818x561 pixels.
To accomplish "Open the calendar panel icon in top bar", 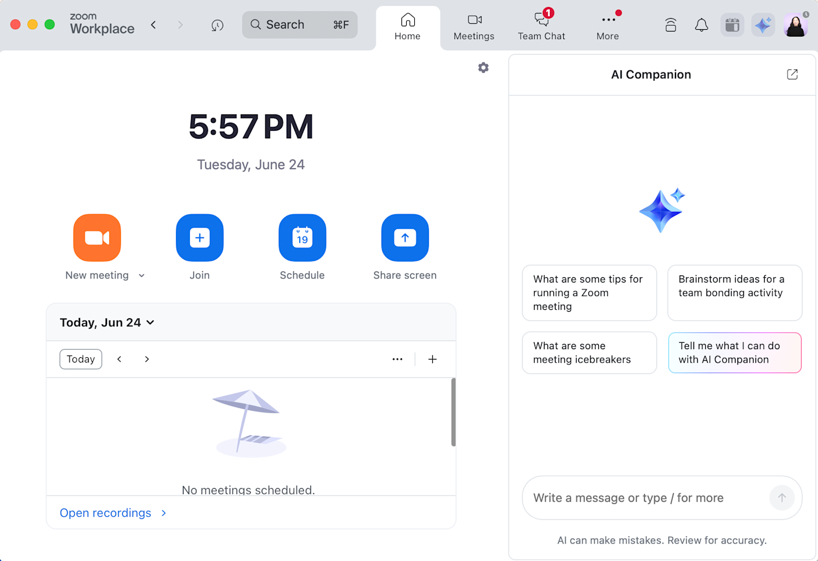I will [732, 25].
